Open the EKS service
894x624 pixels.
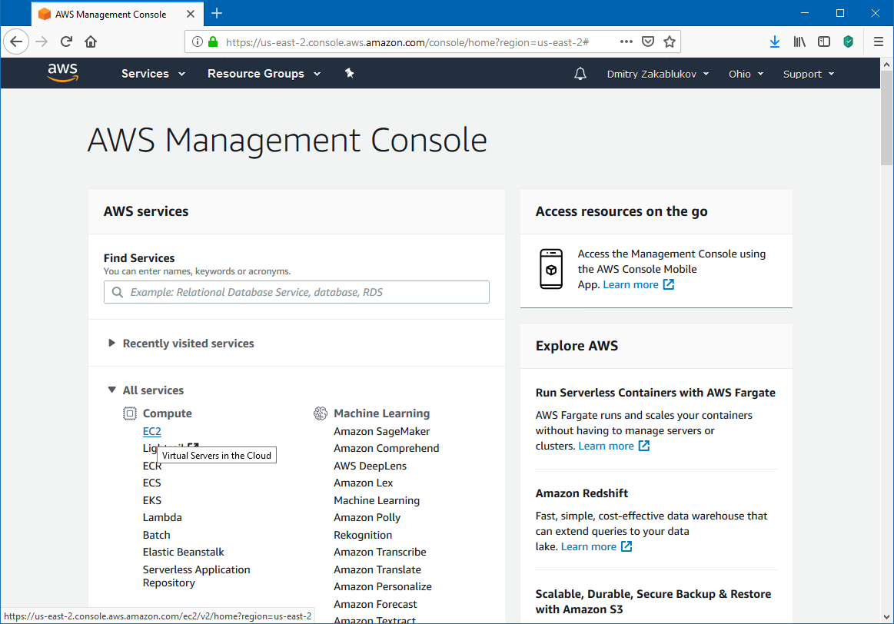[151, 500]
